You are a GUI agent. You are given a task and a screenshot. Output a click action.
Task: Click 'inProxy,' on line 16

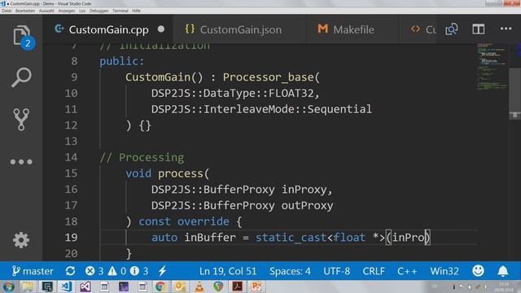point(307,190)
